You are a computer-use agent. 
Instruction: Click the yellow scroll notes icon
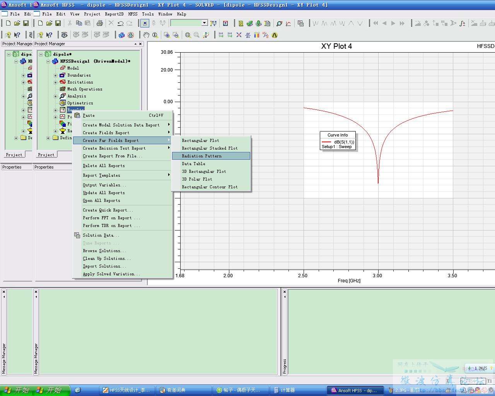(x=241, y=24)
